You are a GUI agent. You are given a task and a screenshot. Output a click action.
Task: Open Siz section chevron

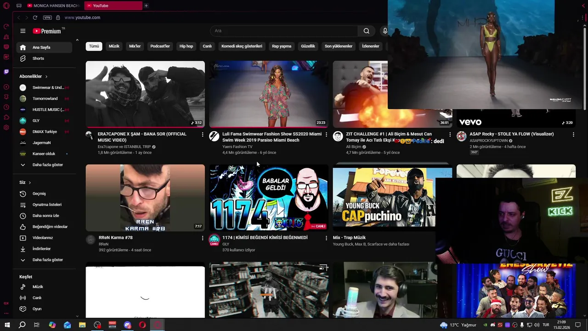30,183
